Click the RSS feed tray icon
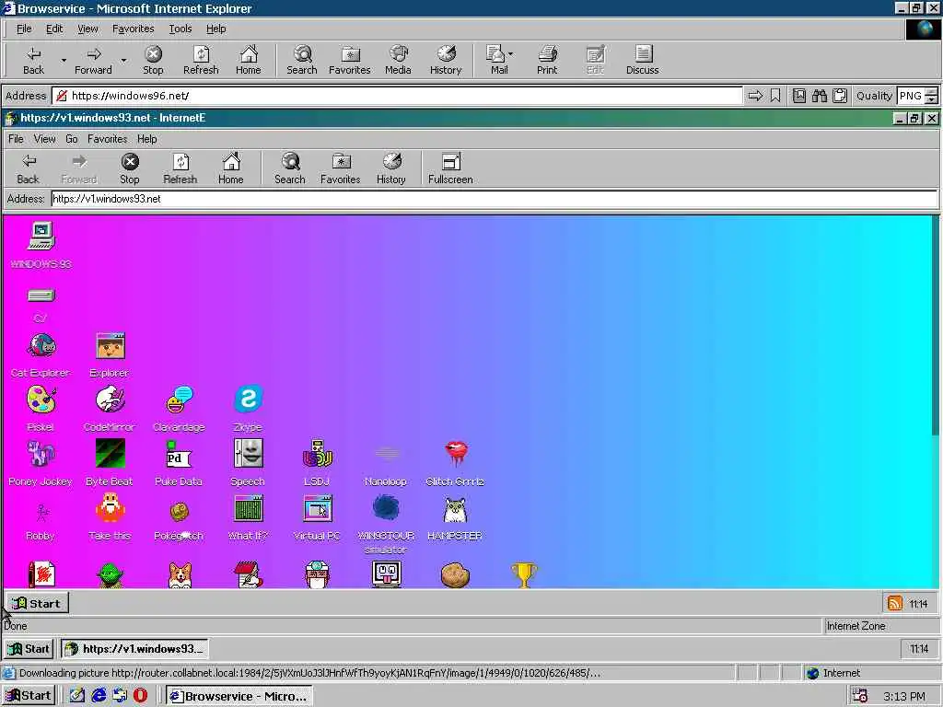The image size is (943, 707). (895, 603)
